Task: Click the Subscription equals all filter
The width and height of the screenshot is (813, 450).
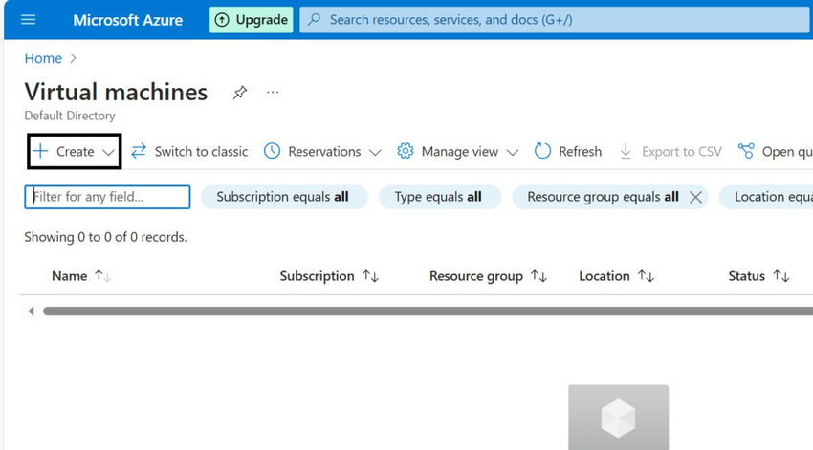Action: (282, 197)
